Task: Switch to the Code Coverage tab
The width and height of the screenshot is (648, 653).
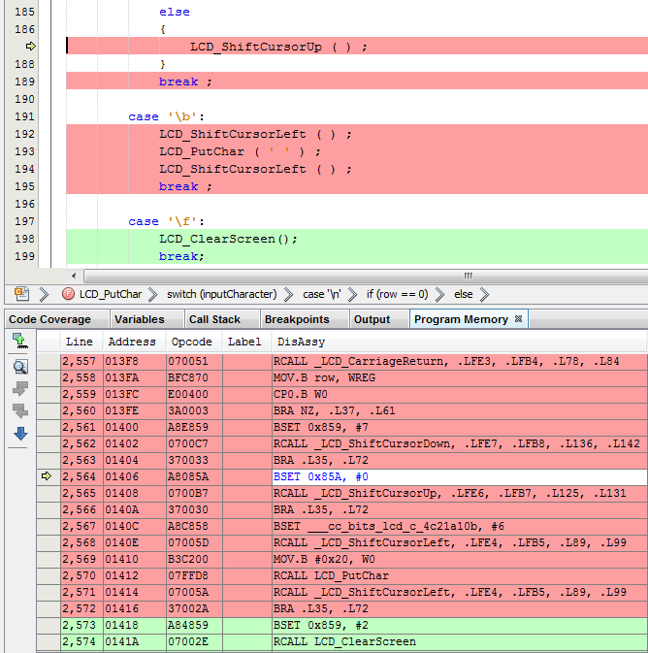Action: [x=49, y=319]
